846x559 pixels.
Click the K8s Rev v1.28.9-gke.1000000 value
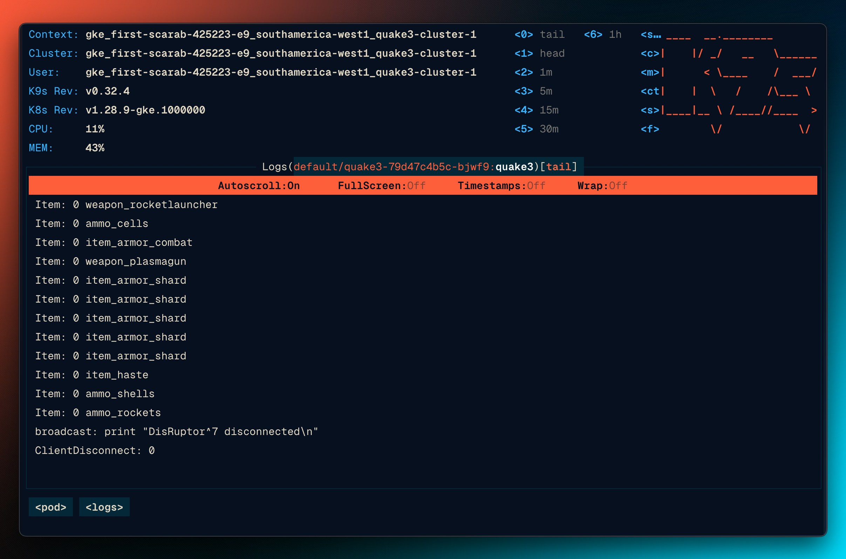click(x=145, y=110)
